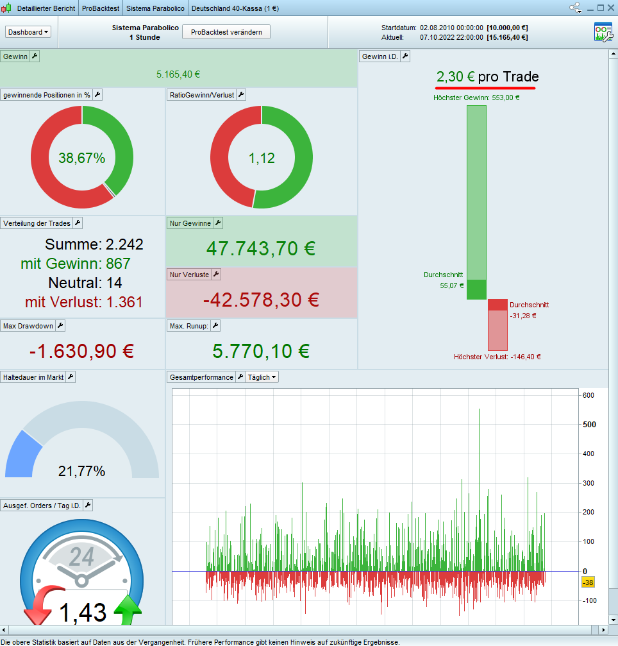Open wrench settings for Nur Gewinne

point(218,223)
